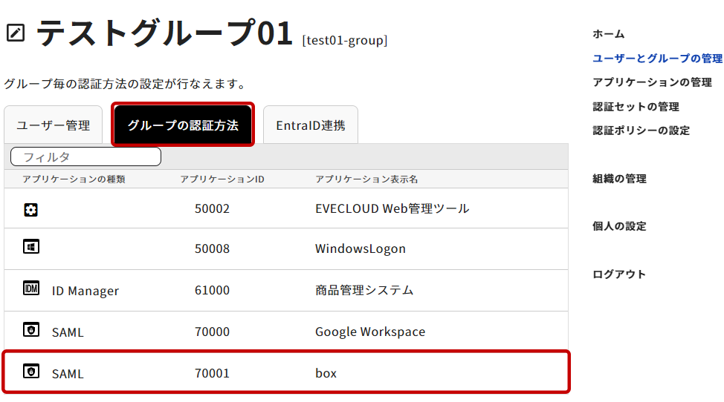The width and height of the screenshot is (724, 402).
Task: Open 認証ポリシーの設定 page
Action: pos(641,131)
